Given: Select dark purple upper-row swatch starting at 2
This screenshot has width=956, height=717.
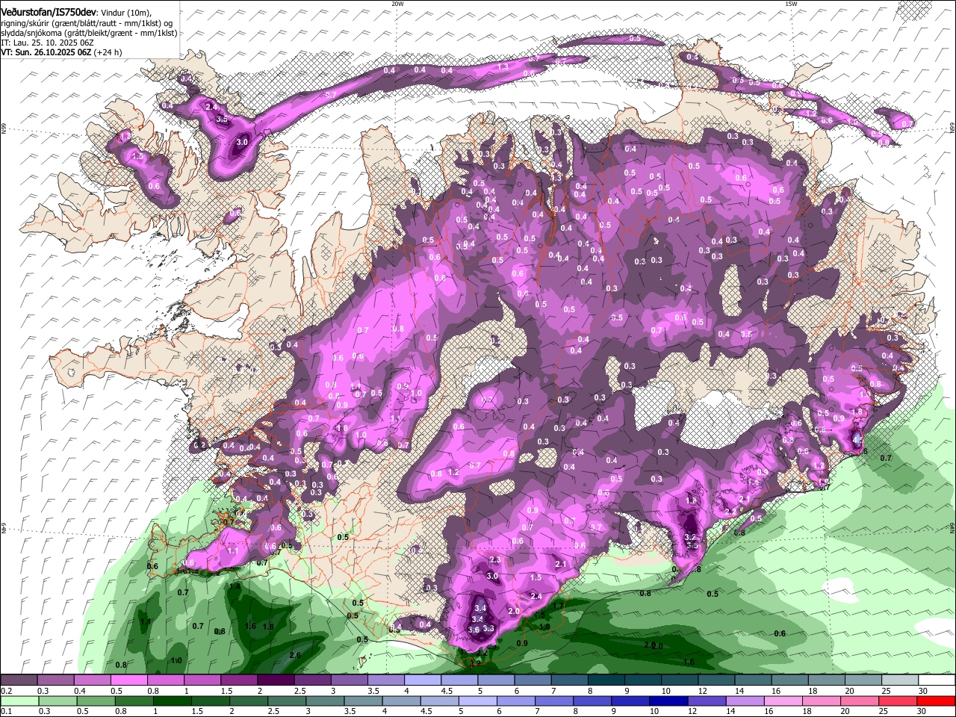Looking at the screenshot, I should (x=276, y=680).
